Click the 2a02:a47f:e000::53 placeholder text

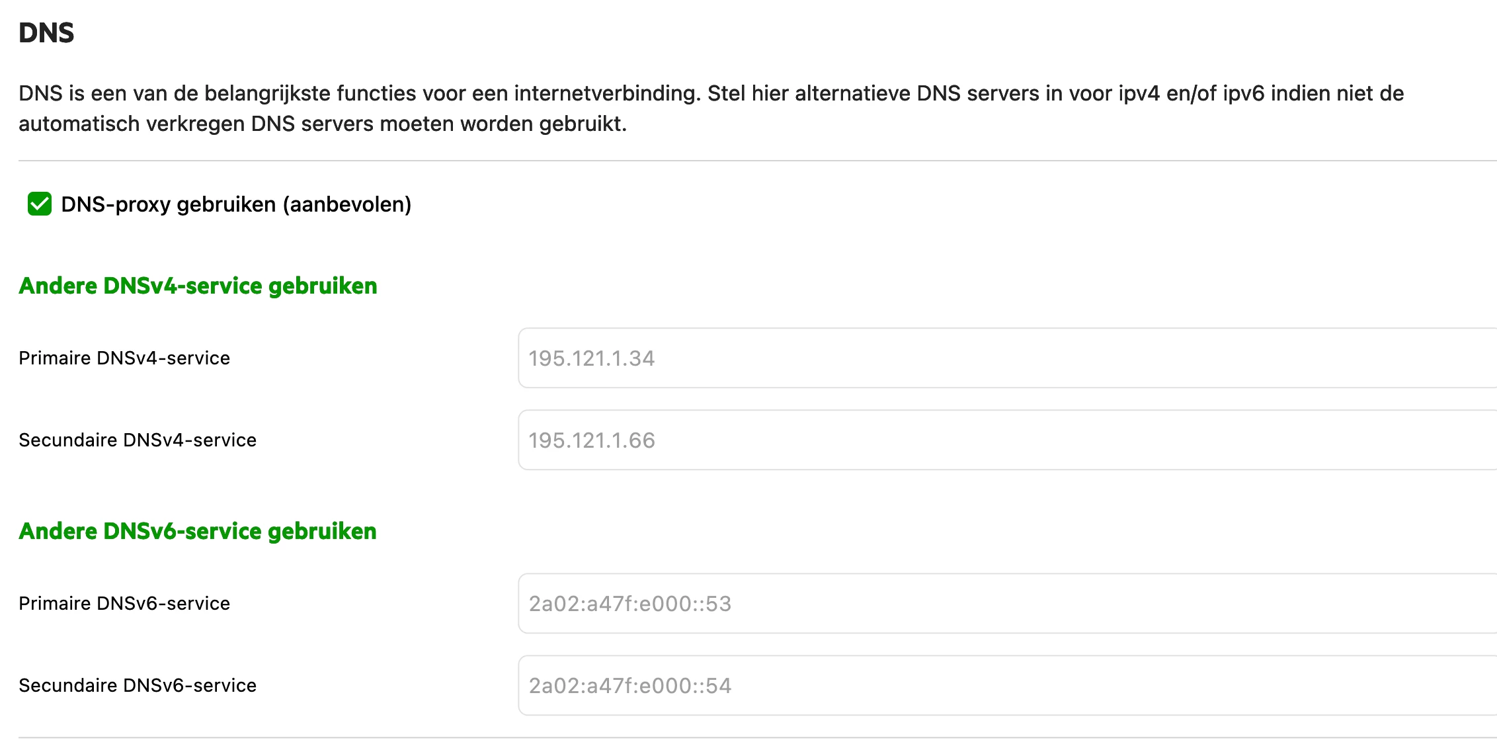click(630, 604)
